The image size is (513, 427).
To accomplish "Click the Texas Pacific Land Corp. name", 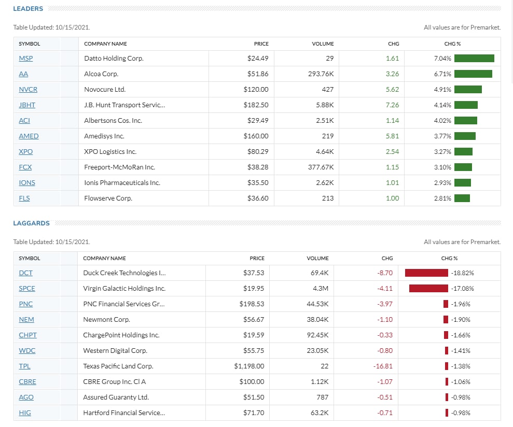I will click(x=118, y=366).
